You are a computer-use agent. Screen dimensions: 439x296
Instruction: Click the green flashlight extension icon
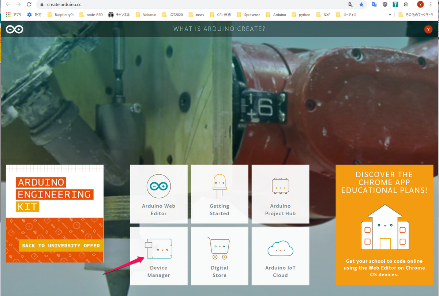395,5
